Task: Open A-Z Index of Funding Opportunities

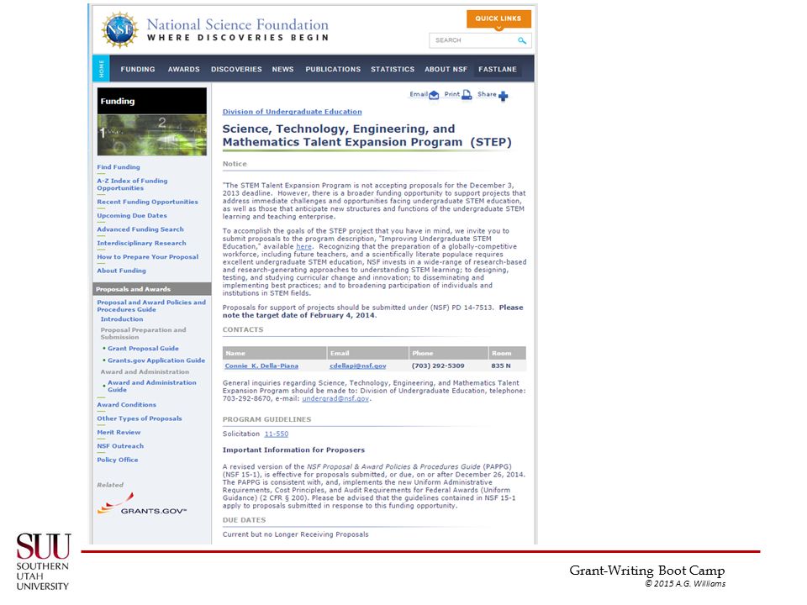Action: tap(132, 184)
